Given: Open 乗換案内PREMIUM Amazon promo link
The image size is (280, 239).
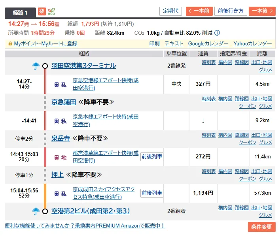Looking at the screenshot, I should [85, 226].
